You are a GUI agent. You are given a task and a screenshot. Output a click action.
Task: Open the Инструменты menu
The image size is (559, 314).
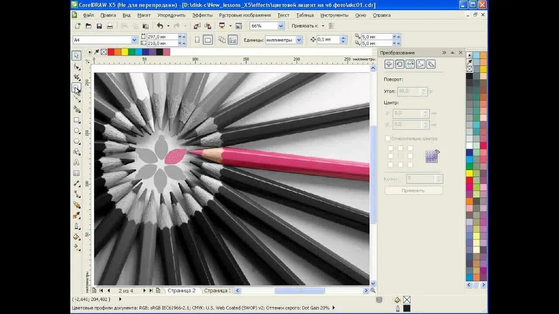(x=335, y=15)
